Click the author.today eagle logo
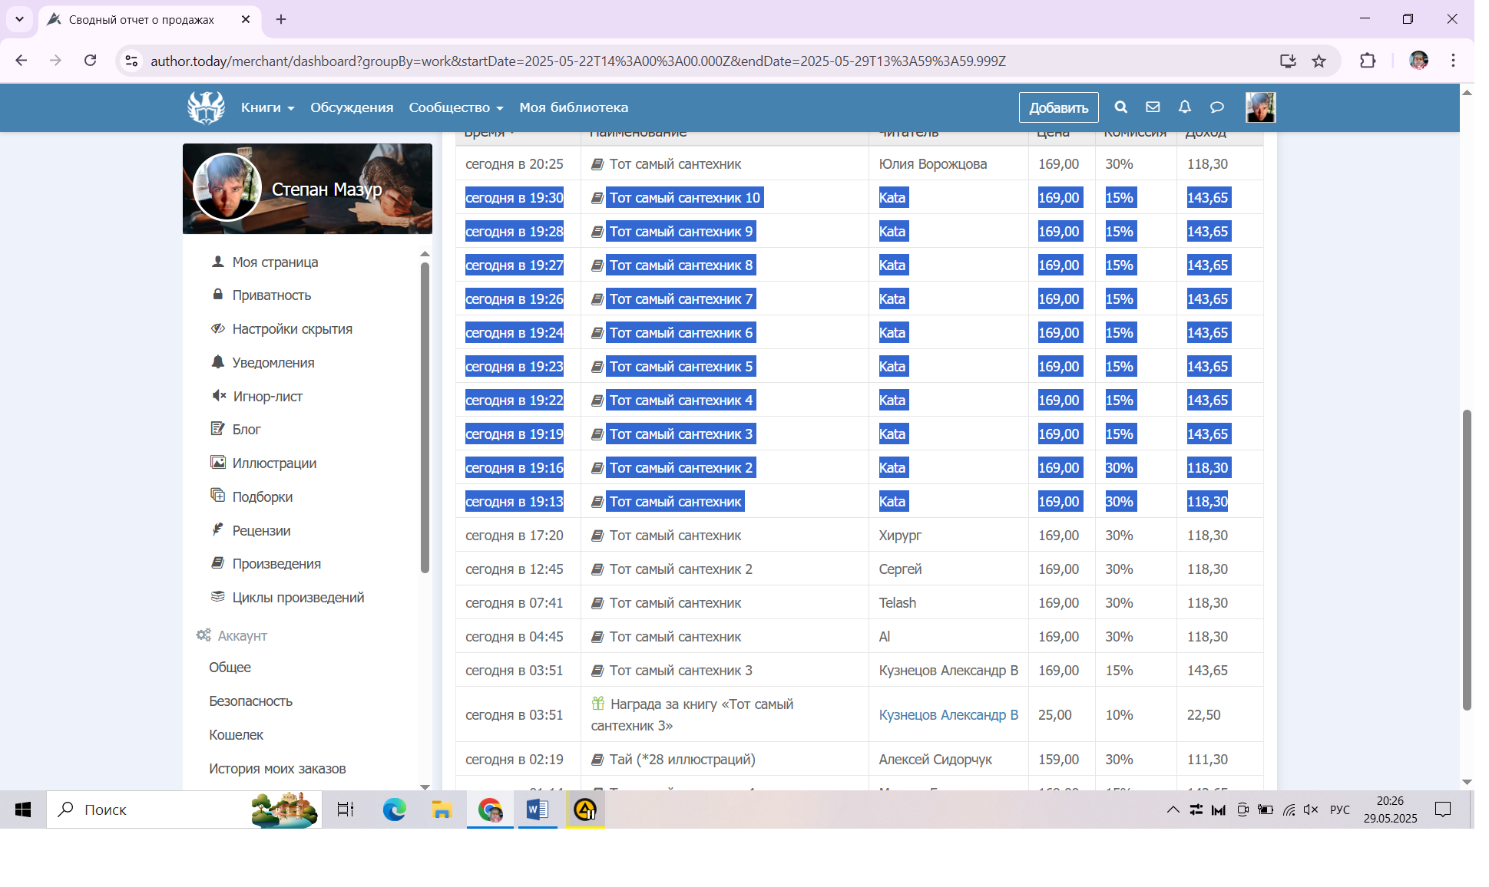The width and height of the screenshot is (1489, 887). [x=206, y=107]
